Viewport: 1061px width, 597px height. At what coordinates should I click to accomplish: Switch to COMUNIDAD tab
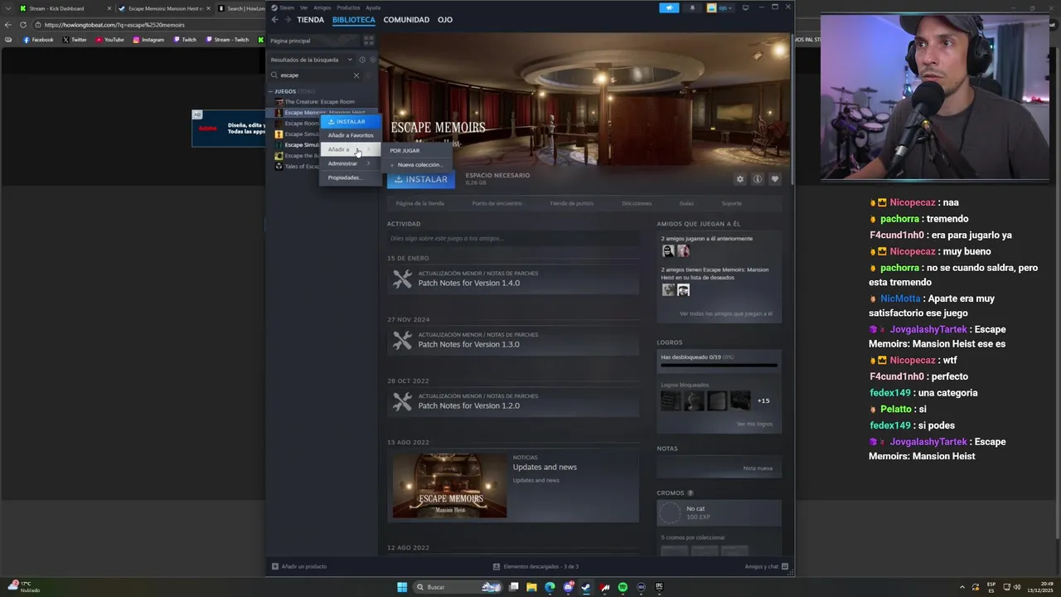[x=406, y=20]
